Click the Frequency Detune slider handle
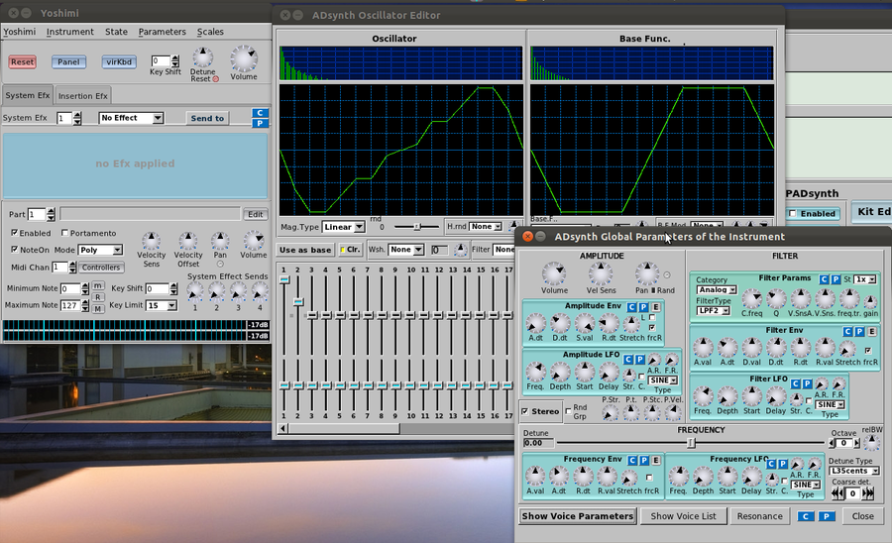 pyautogui.click(x=691, y=443)
